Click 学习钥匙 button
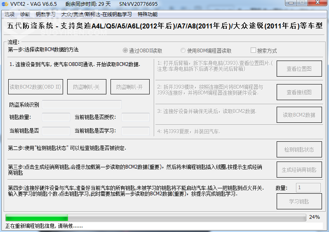 (x=299, y=202)
